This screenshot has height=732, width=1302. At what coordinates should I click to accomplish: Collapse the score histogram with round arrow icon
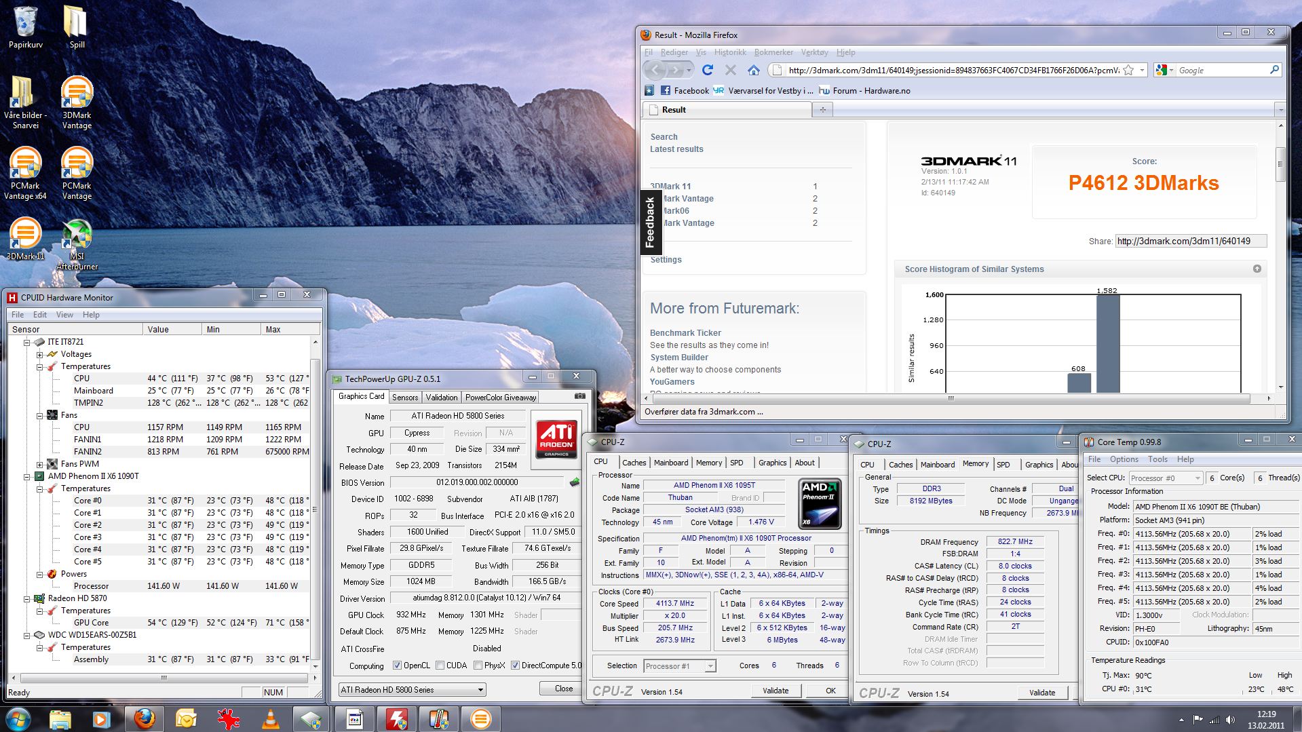point(1257,269)
